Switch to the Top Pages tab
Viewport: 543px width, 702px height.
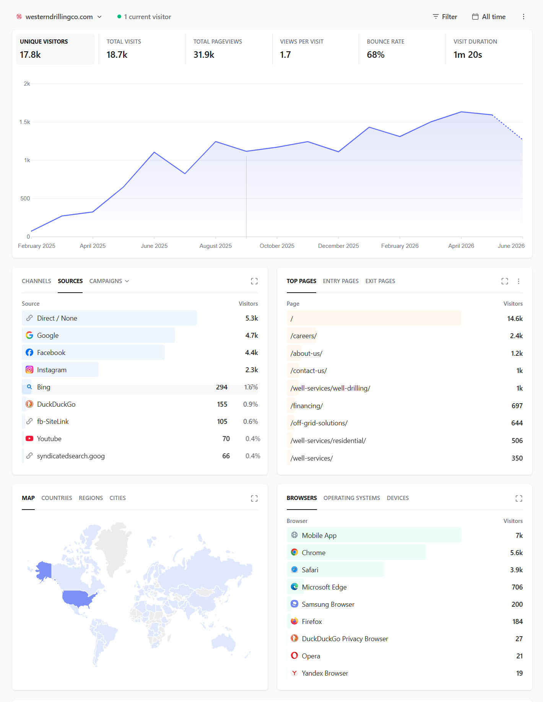coord(301,281)
